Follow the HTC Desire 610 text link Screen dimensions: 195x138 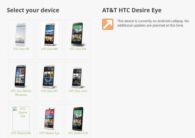(x=78, y=133)
